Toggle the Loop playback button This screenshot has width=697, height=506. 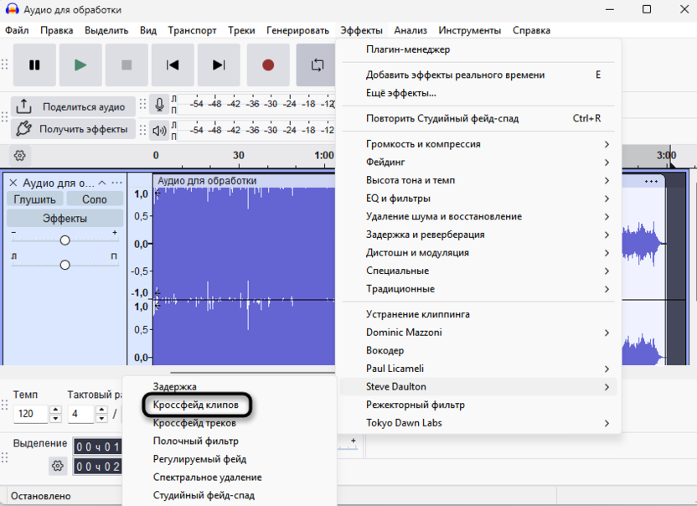point(317,65)
